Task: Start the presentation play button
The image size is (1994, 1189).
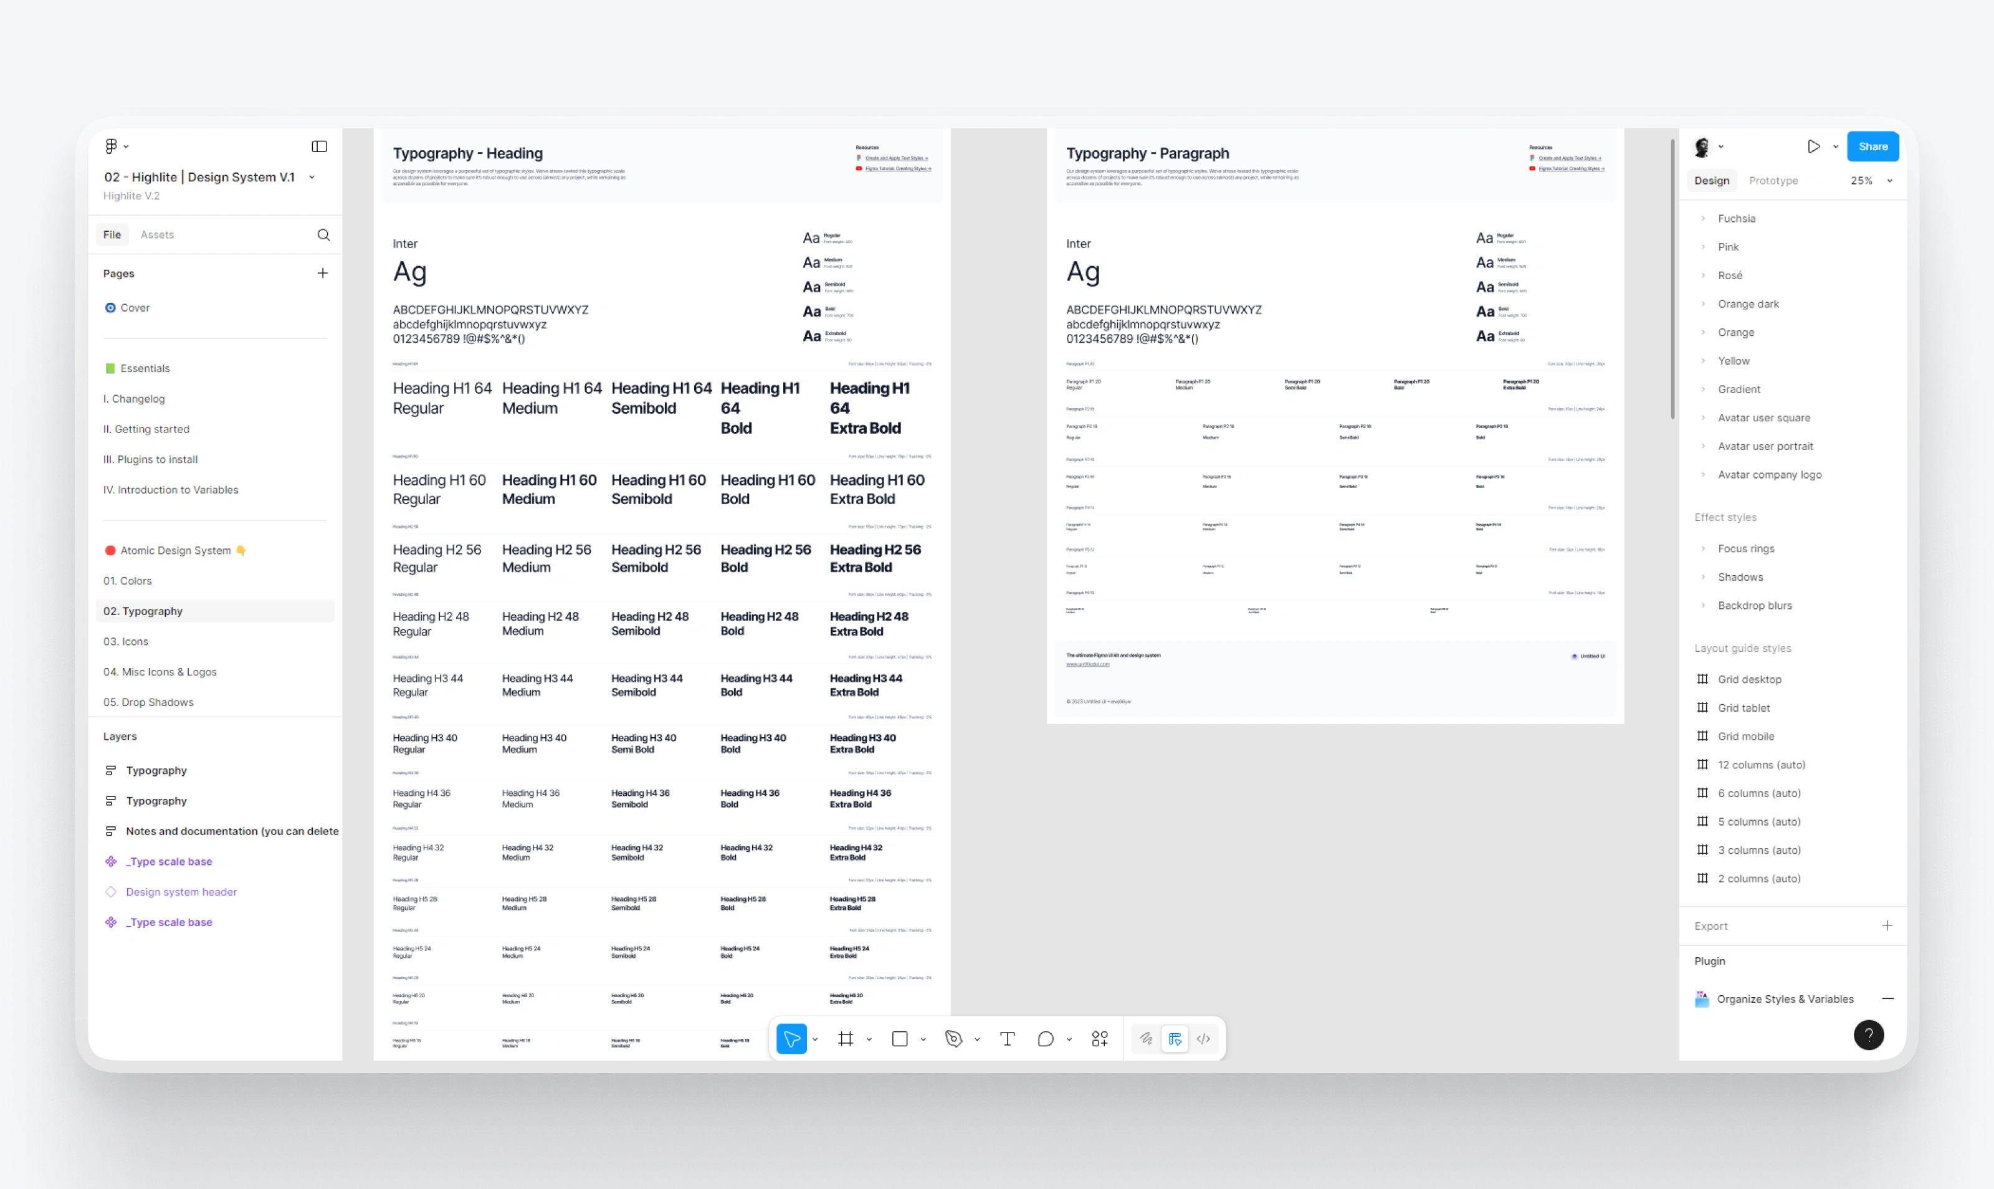Action: point(1814,146)
